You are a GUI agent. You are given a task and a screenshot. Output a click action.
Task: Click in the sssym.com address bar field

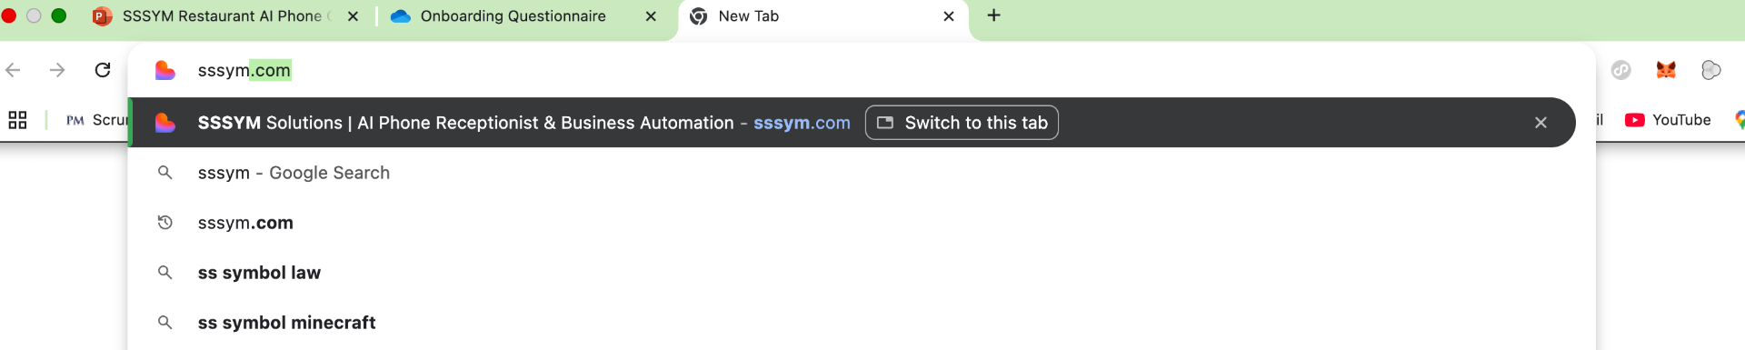[x=862, y=70]
